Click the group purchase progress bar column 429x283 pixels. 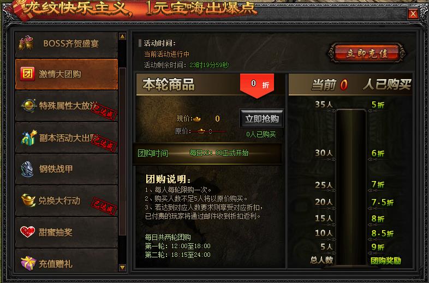pyautogui.click(x=351, y=187)
